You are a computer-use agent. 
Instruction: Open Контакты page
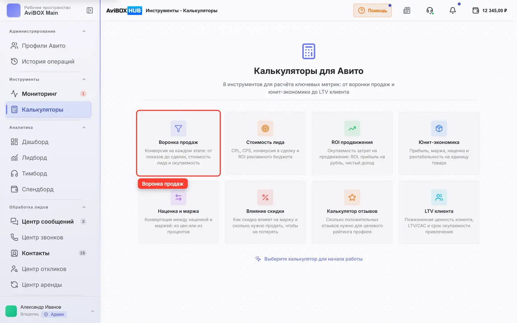tap(48, 253)
